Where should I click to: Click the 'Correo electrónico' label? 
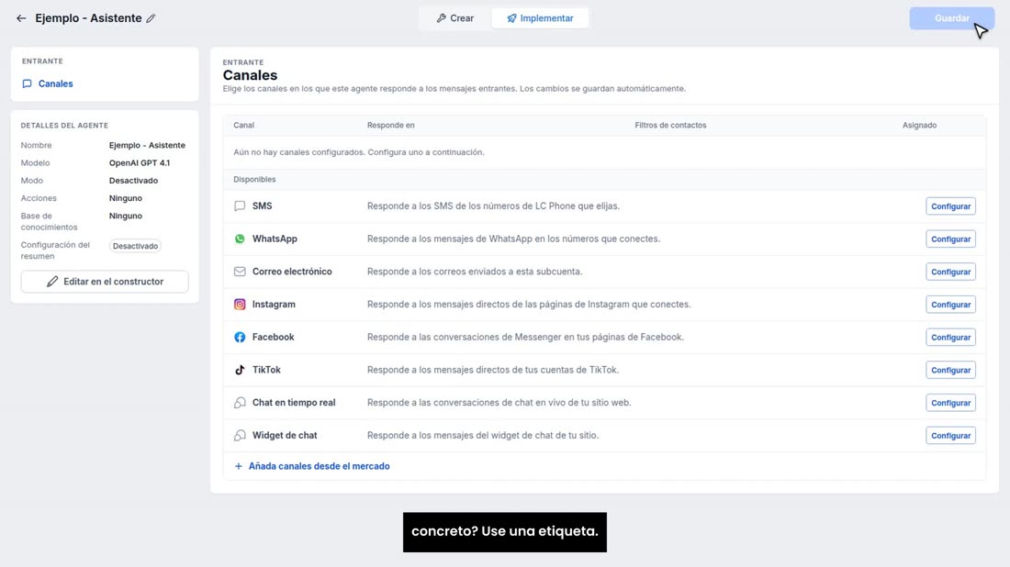pyautogui.click(x=292, y=272)
